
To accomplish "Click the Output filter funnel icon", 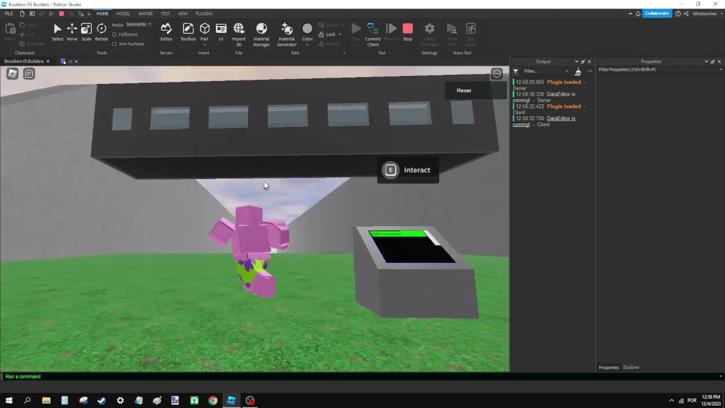I will 515,71.
